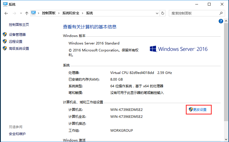The image size is (229, 142).
Task: Click the heading 查看有关计算机的基本信息
Action: 90,27
